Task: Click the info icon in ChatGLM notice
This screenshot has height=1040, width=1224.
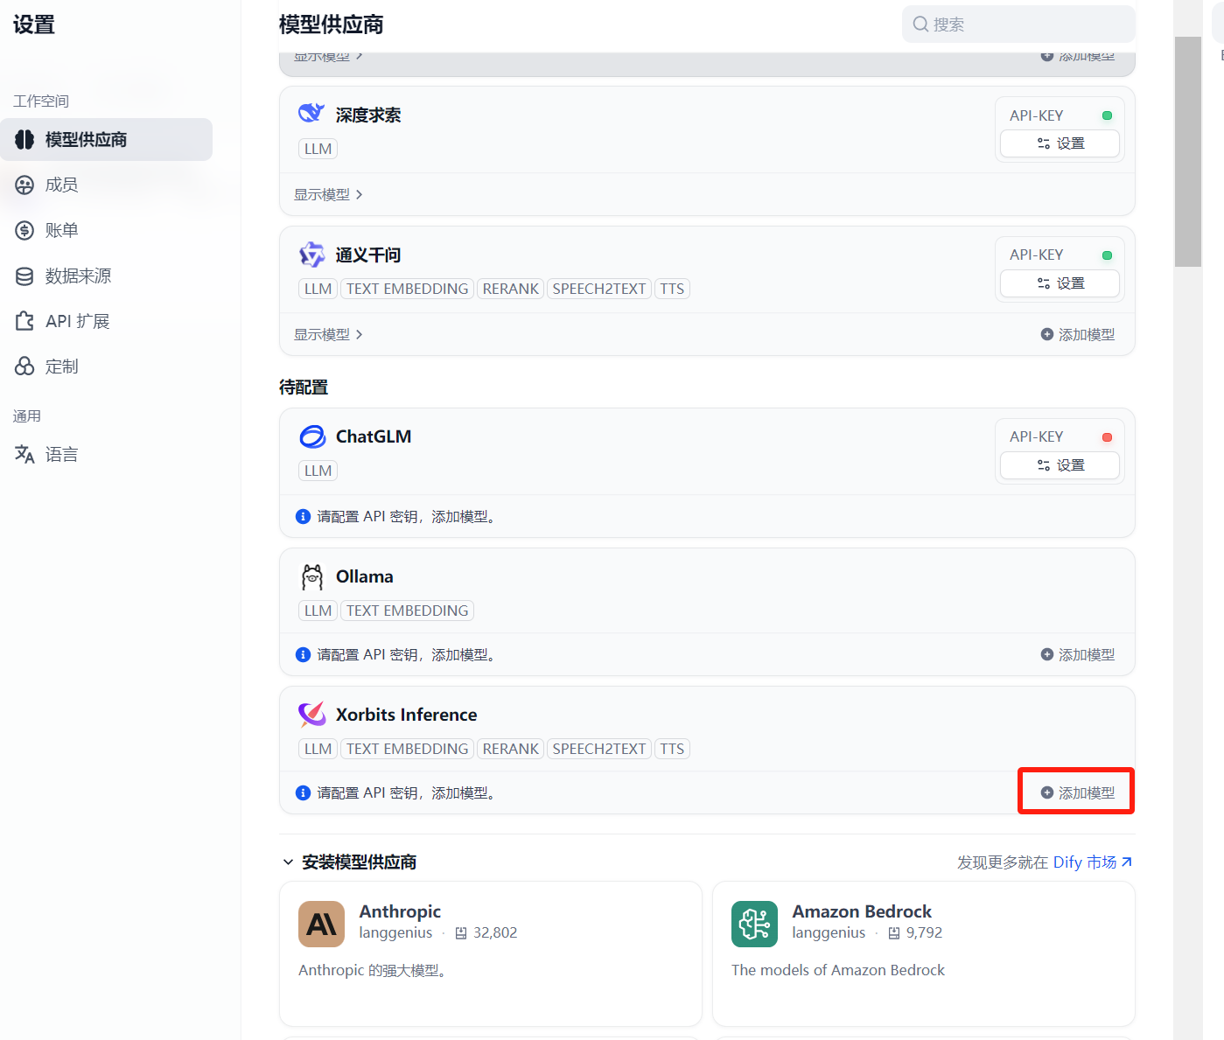Action: click(x=303, y=516)
